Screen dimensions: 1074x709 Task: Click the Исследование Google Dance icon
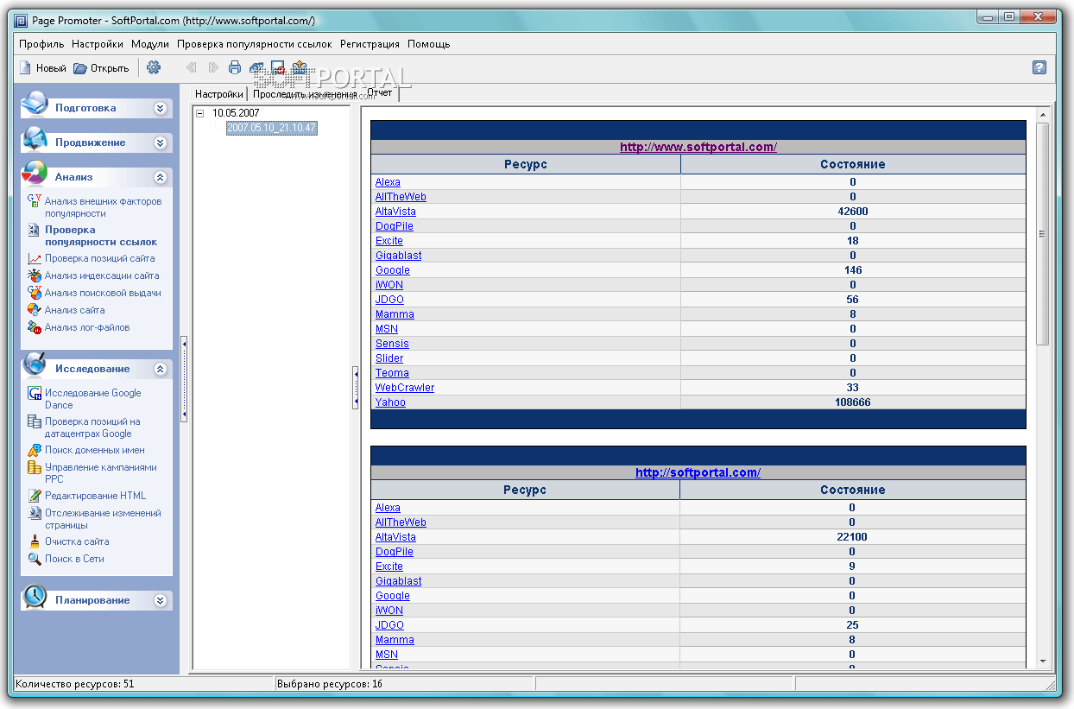pyautogui.click(x=35, y=393)
